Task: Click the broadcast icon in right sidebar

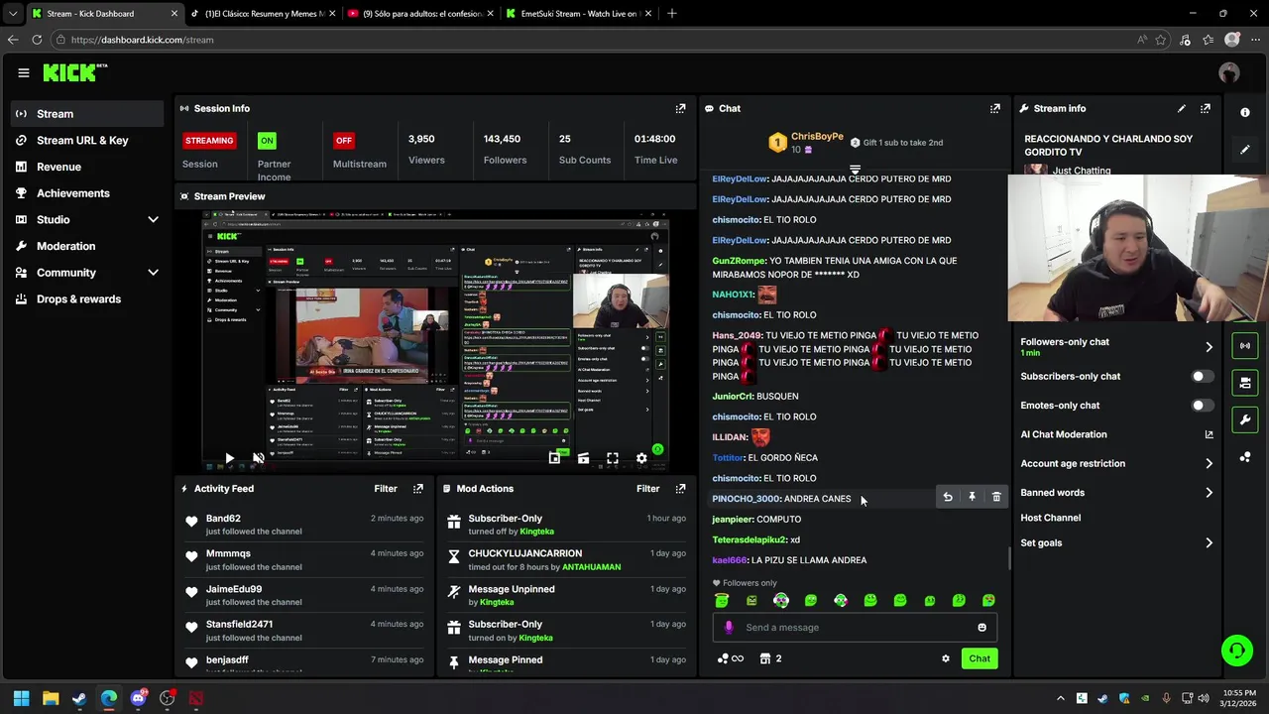Action: (1245, 345)
